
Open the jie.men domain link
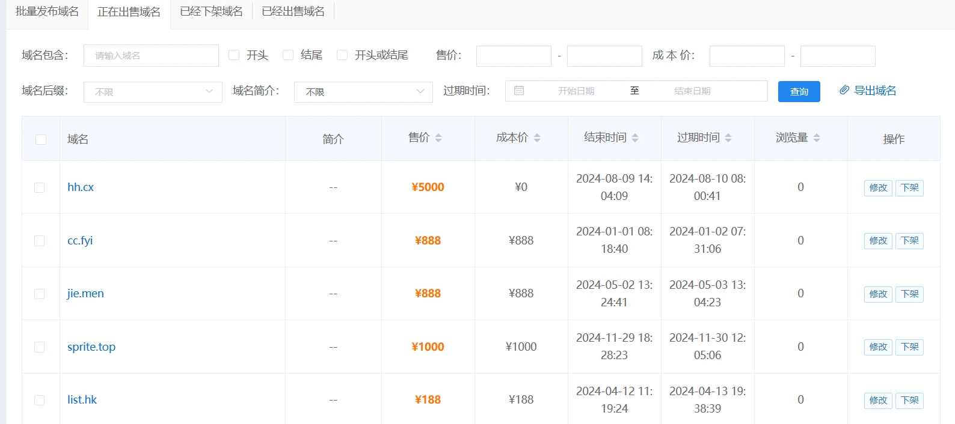(x=85, y=294)
